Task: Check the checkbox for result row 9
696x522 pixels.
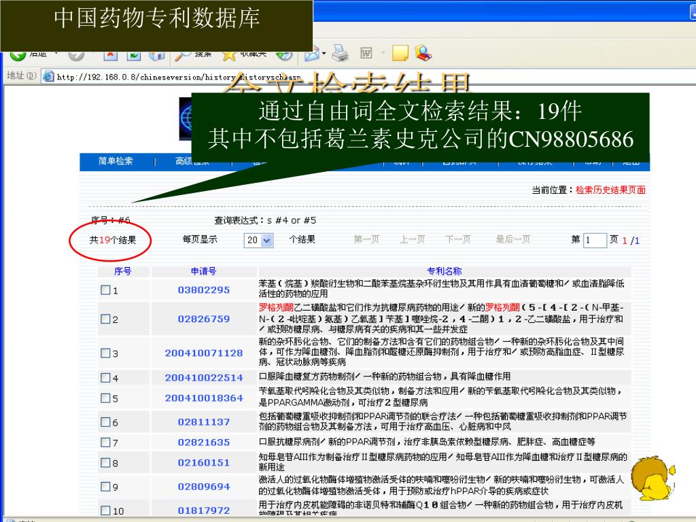Action: click(105, 487)
